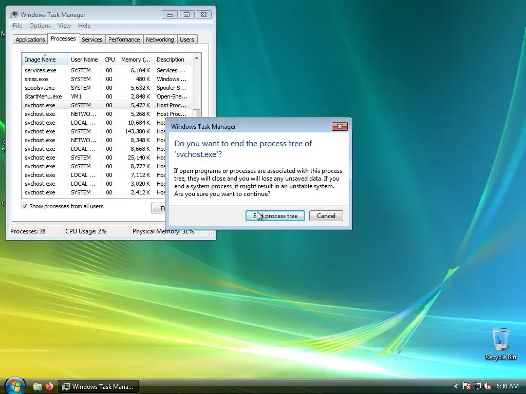This screenshot has height=394, width=526.
Task: Select the spoolsv.exe process row
Action: click(x=107, y=88)
